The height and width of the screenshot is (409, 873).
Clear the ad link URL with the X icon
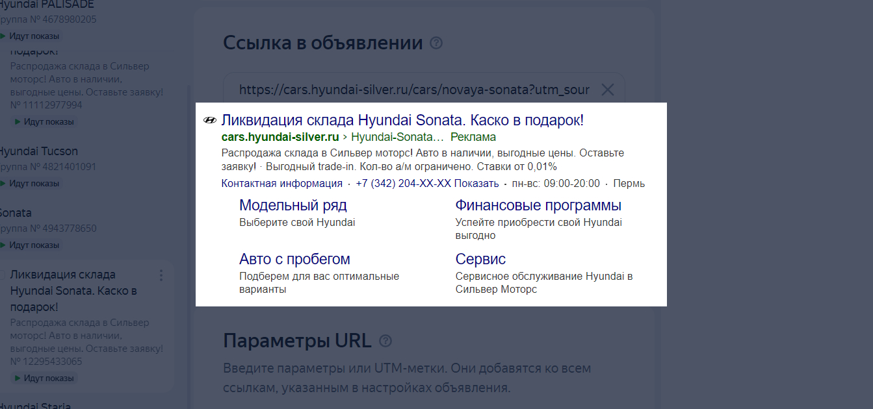(607, 90)
